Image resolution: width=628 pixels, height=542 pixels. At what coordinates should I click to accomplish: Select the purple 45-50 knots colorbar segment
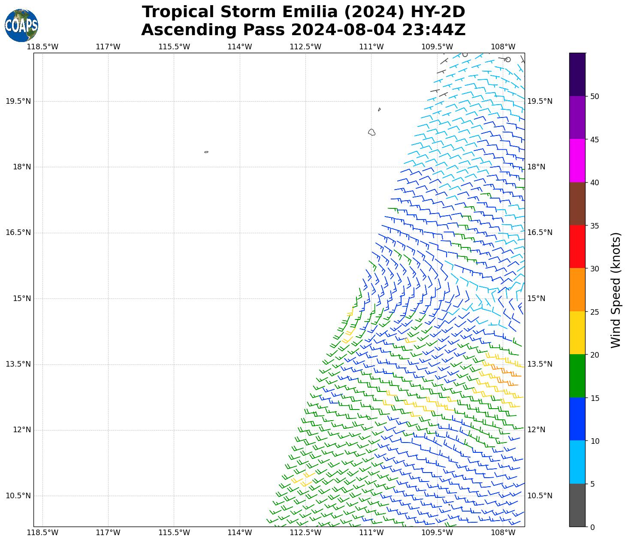pyautogui.click(x=577, y=117)
